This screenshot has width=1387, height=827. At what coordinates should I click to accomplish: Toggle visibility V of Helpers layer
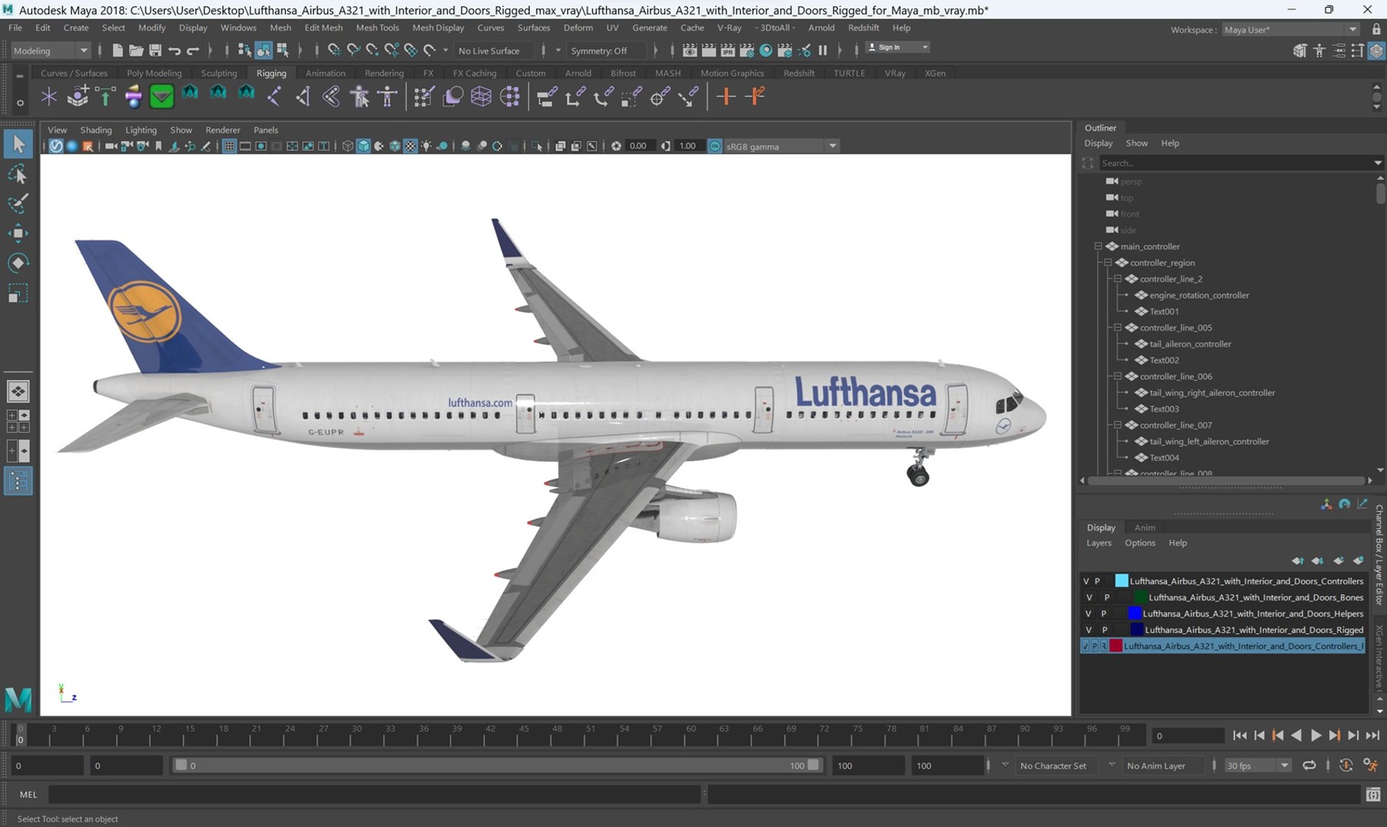[x=1088, y=613]
